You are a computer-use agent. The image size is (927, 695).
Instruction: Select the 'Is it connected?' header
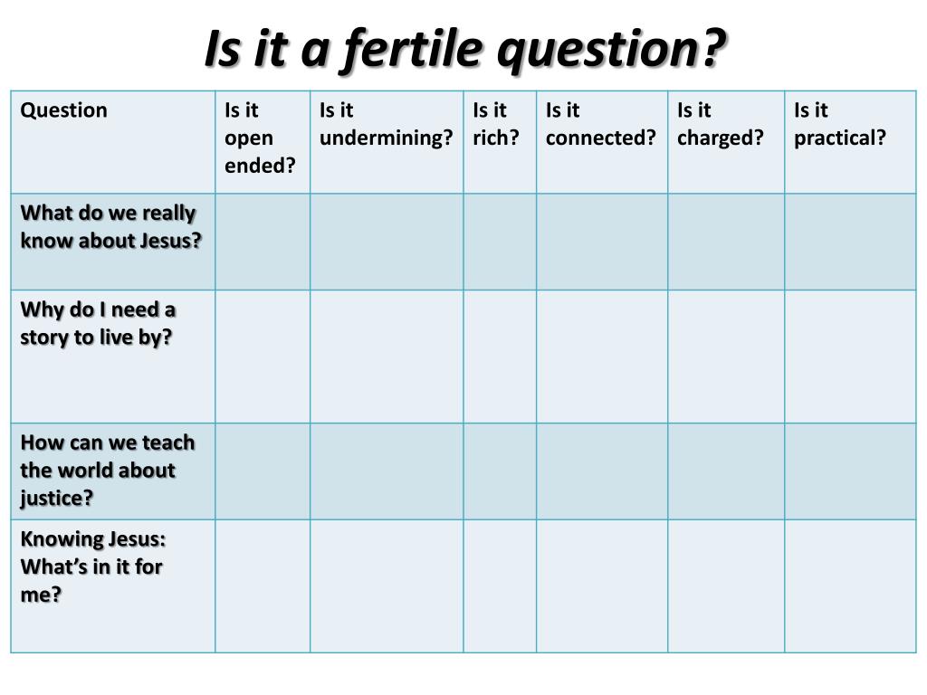click(602, 142)
